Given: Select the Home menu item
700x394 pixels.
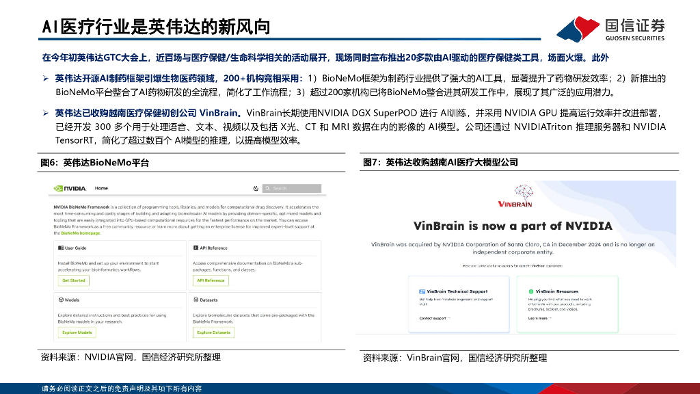Looking at the screenshot, I should [x=101, y=188].
